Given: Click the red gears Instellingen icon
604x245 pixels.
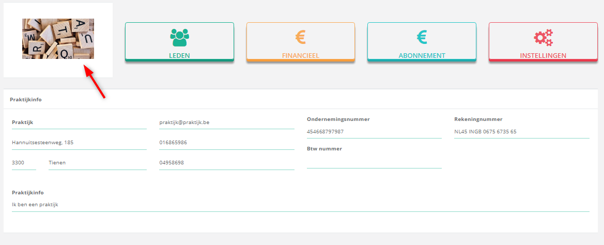Looking at the screenshot, I should pos(543,38).
